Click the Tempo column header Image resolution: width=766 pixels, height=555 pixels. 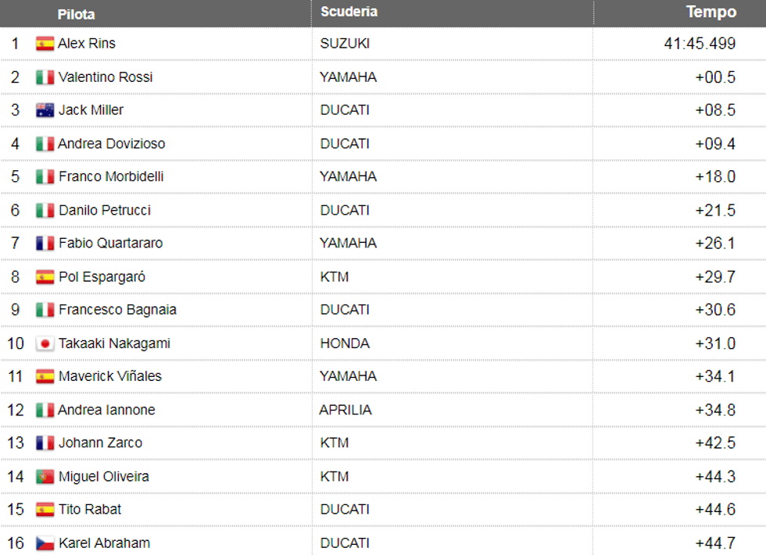click(x=711, y=12)
